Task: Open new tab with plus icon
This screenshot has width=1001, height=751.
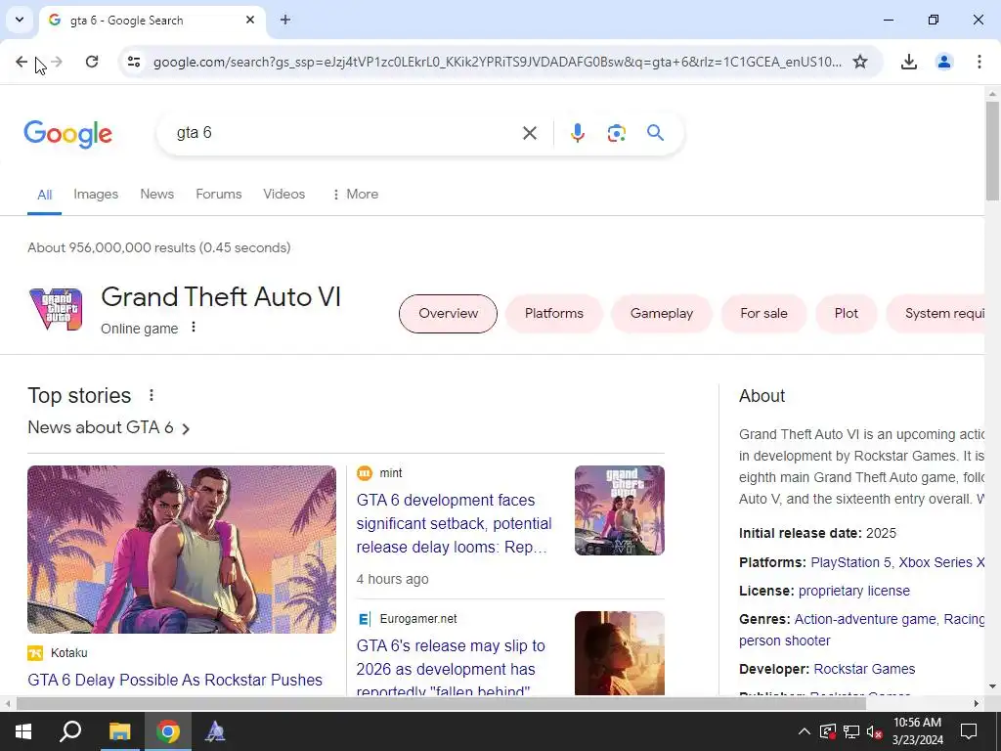Action: tap(285, 20)
